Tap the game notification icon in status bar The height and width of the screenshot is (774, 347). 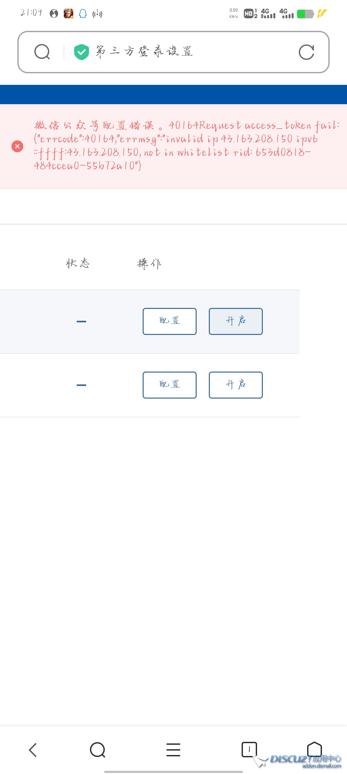click(68, 14)
